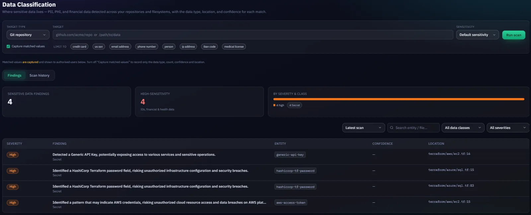The image size is (531, 215).
Task: Click High badge on AWS credentials row
Action: 13,203
